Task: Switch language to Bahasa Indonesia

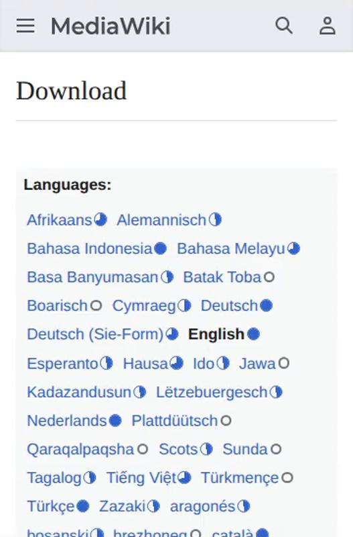Action: click(x=90, y=248)
